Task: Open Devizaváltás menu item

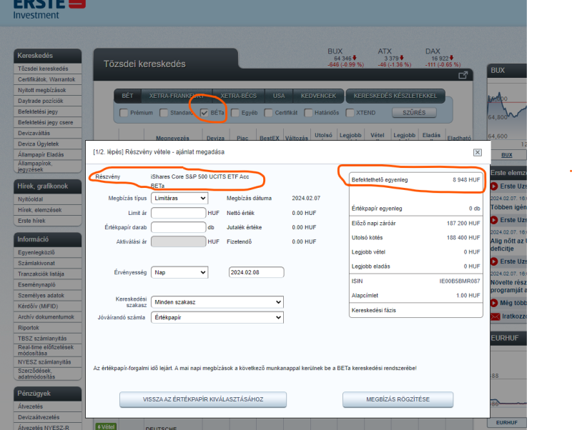Action: click(x=47, y=134)
